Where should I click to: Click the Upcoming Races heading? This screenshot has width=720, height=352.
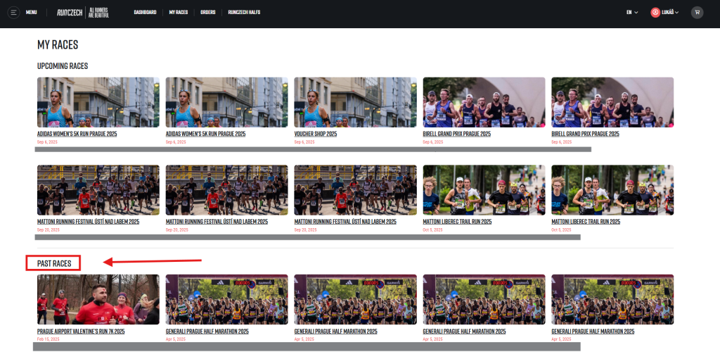(63, 66)
